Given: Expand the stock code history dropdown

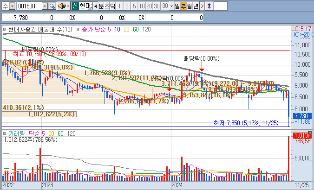Looking at the screenshot, I should tap(45, 6).
